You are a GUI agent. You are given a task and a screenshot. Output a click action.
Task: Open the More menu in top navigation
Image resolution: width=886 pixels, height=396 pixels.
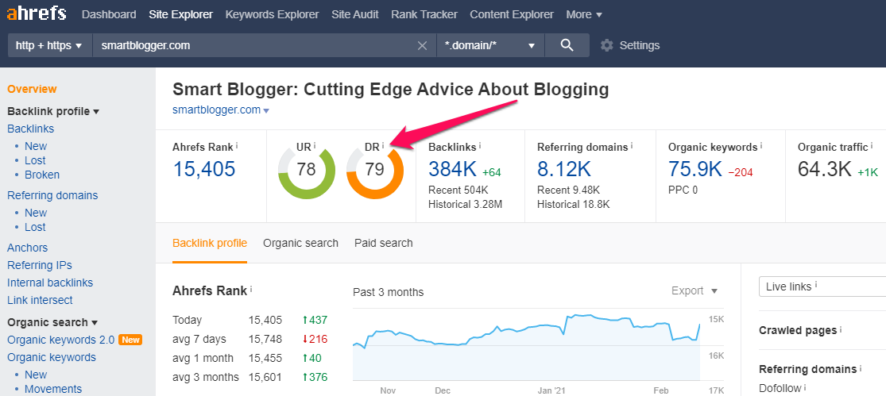pos(584,14)
